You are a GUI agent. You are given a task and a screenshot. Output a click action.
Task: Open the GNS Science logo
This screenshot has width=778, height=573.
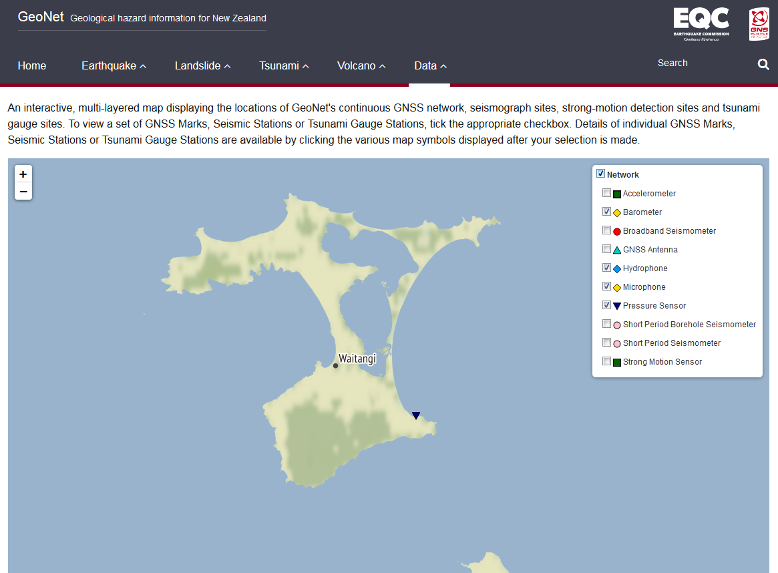759,24
